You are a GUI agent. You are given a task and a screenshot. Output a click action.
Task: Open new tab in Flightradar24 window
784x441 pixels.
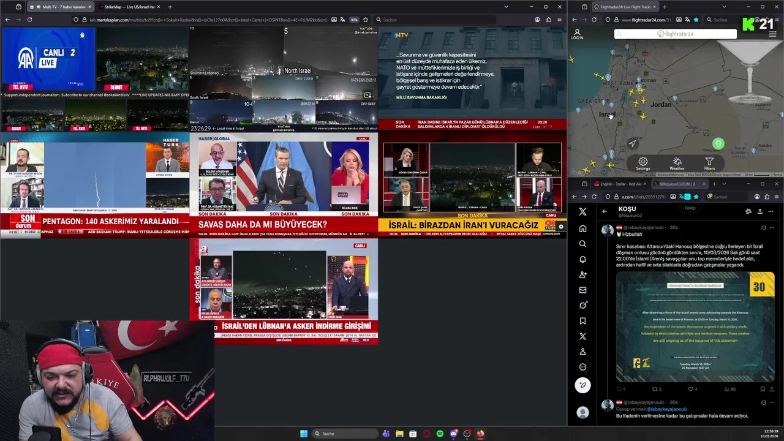pos(664,7)
